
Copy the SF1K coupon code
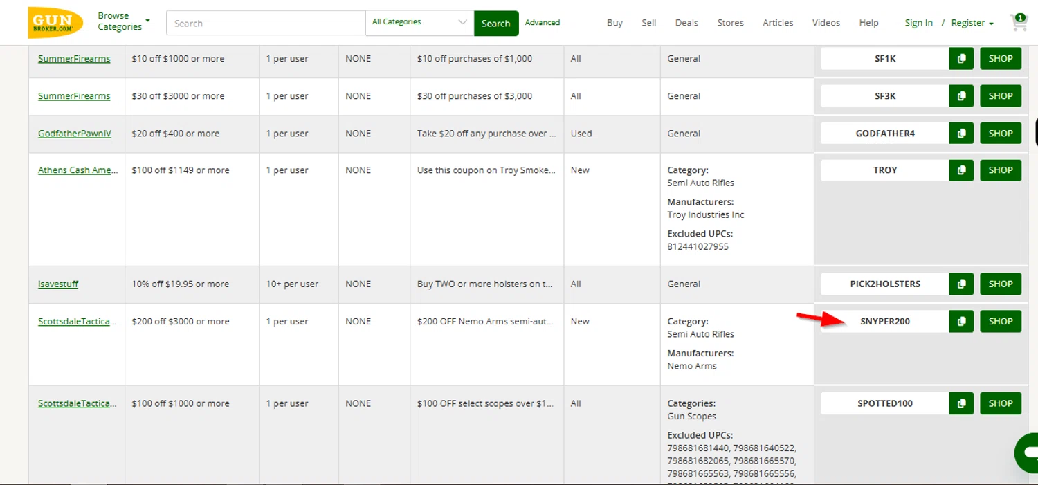961,59
